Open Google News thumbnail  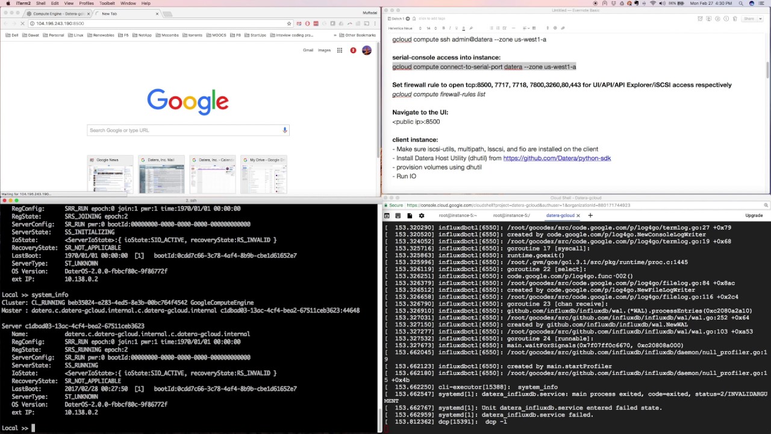(x=110, y=175)
